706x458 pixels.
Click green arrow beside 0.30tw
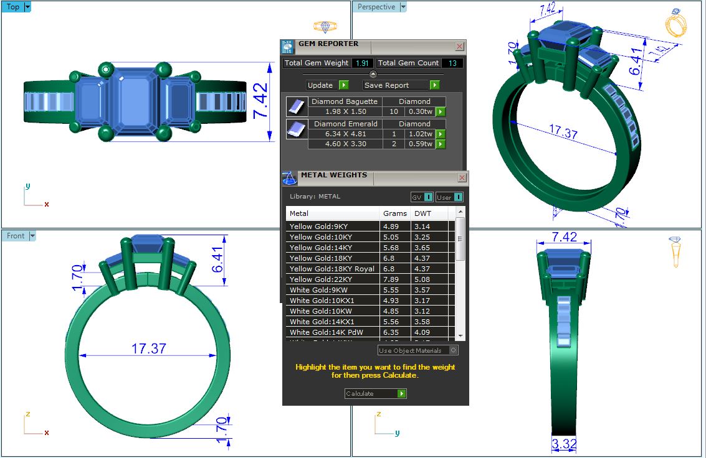[441, 112]
